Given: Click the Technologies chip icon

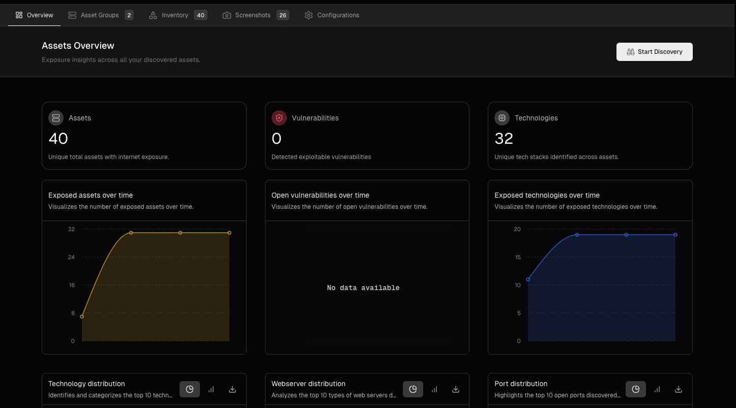Looking at the screenshot, I should point(502,118).
